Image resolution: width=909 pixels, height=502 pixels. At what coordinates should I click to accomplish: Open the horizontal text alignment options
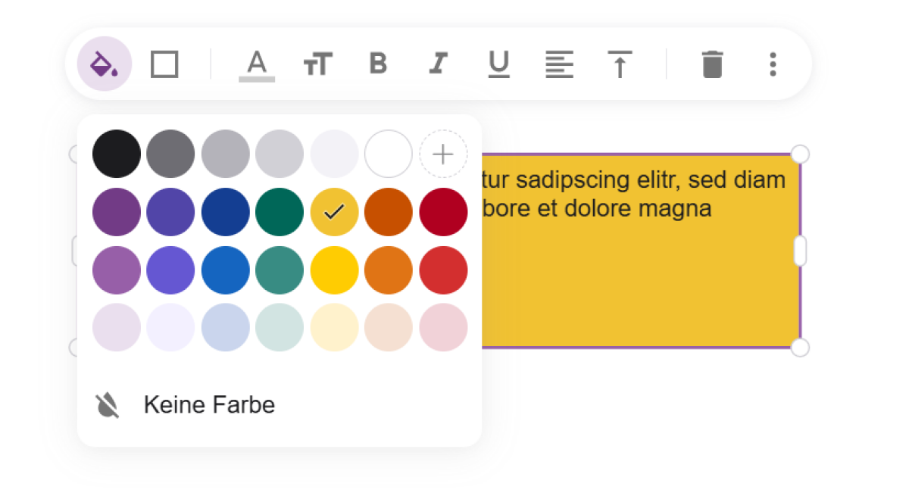(x=559, y=64)
